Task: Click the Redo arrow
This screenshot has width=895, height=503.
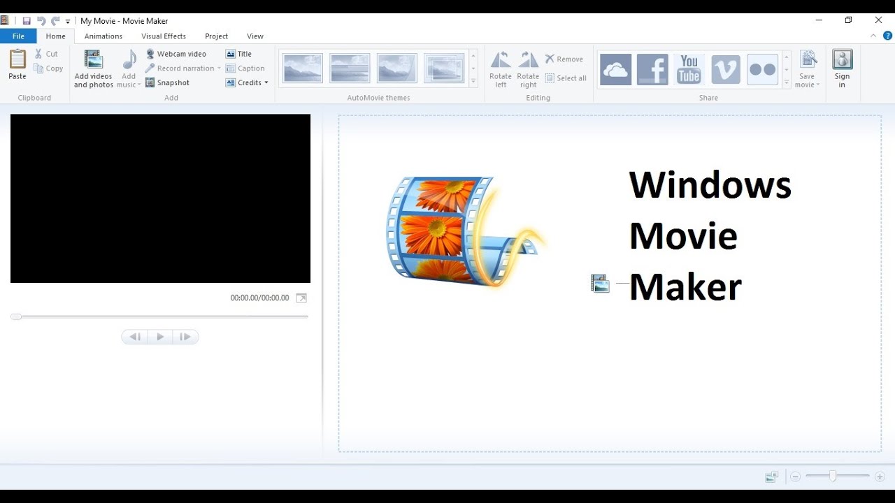Action: tap(55, 21)
